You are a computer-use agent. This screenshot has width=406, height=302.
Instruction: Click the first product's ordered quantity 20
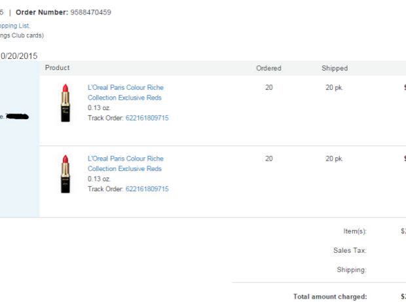pyautogui.click(x=269, y=87)
